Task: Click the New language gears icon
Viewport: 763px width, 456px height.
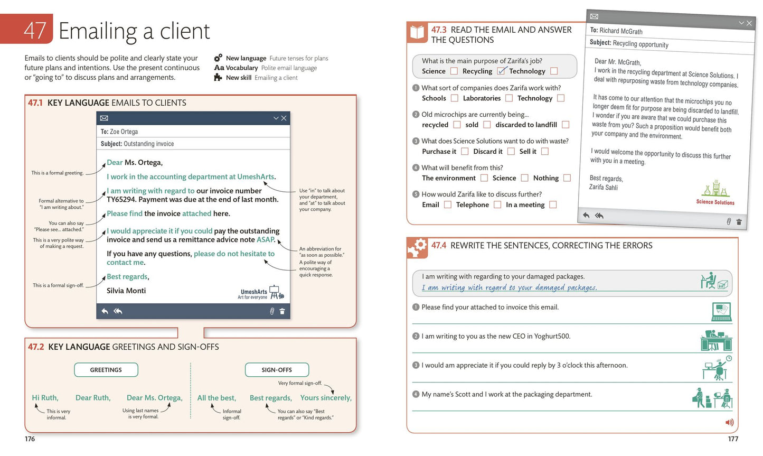Action: [x=218, y=58]
